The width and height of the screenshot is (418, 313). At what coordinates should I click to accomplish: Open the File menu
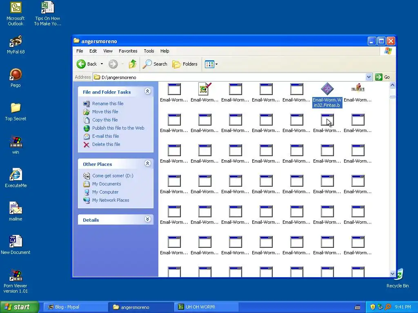coord(80,51)
